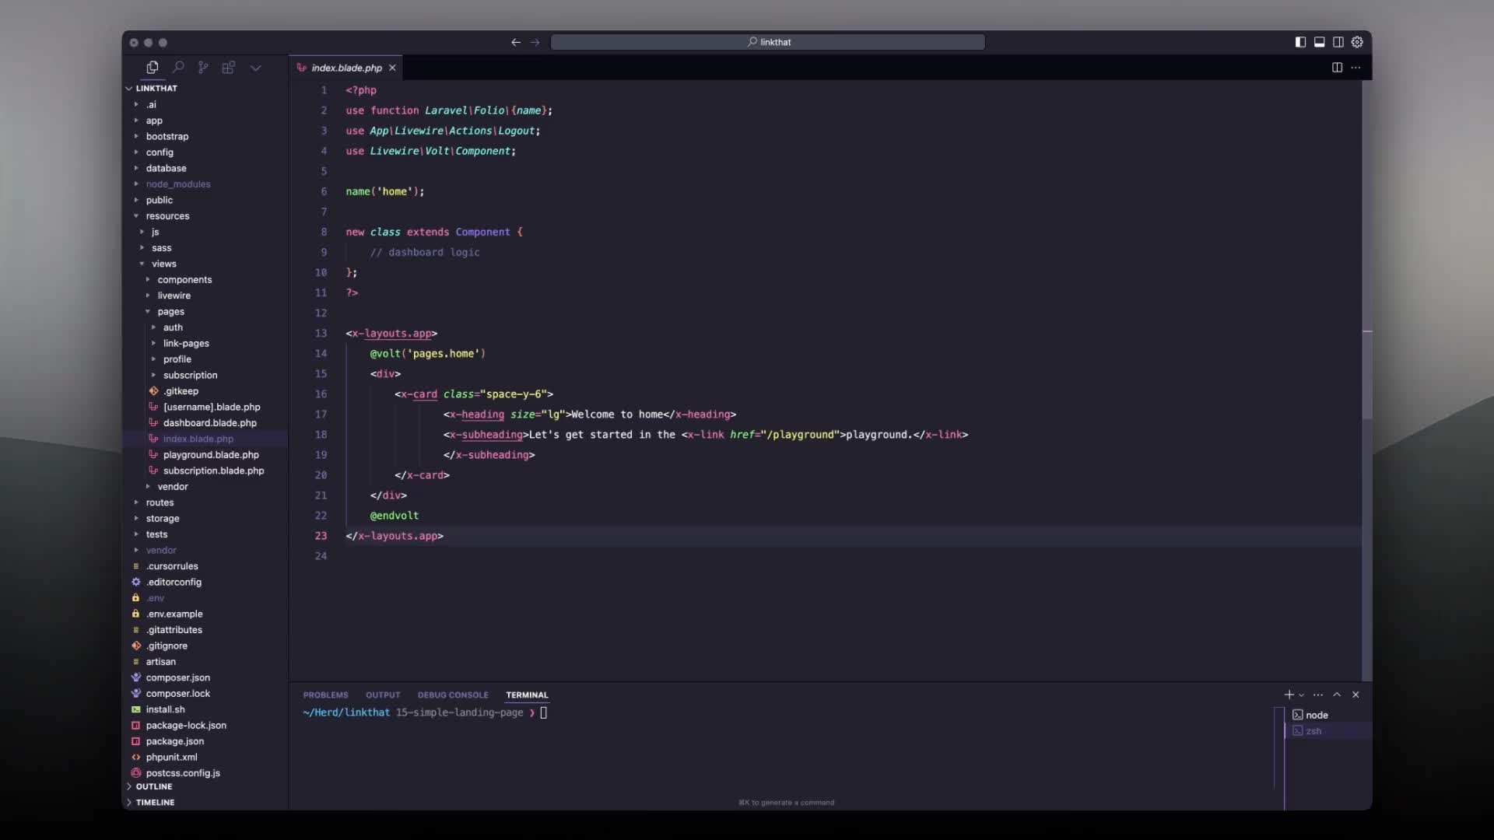The height and width of the screenshot is (840, 1494).
Task: Open the .cursorrules file
Action: pos(172,566)
